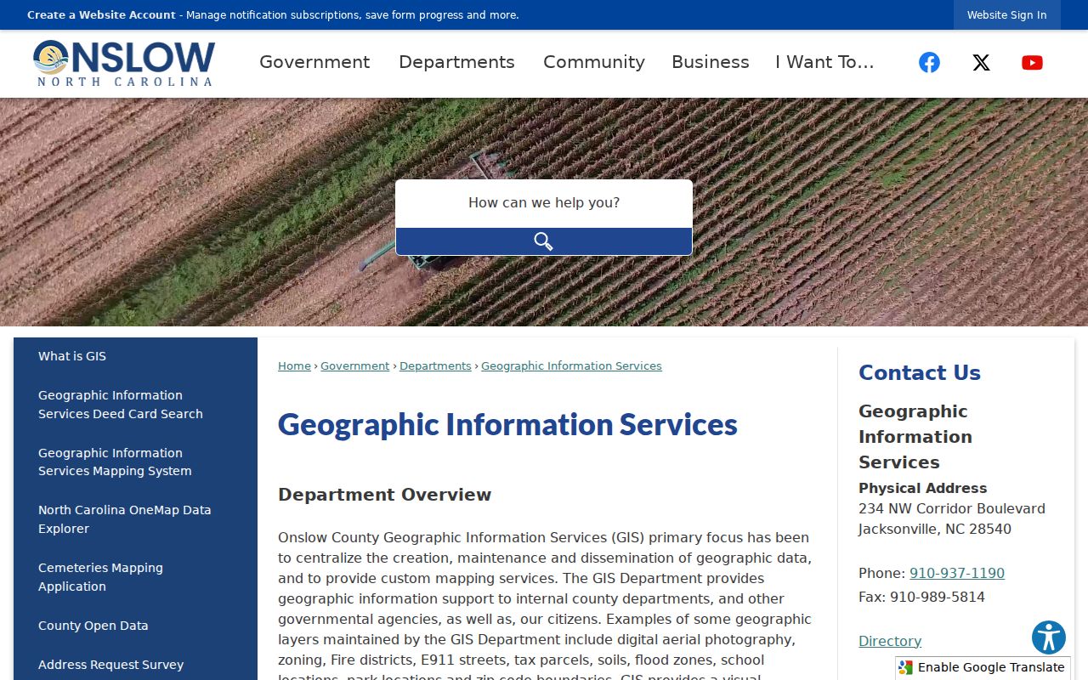
Task: Call phone number 910-937-1190
Action: pyautogui.click(x=957, y=573)
